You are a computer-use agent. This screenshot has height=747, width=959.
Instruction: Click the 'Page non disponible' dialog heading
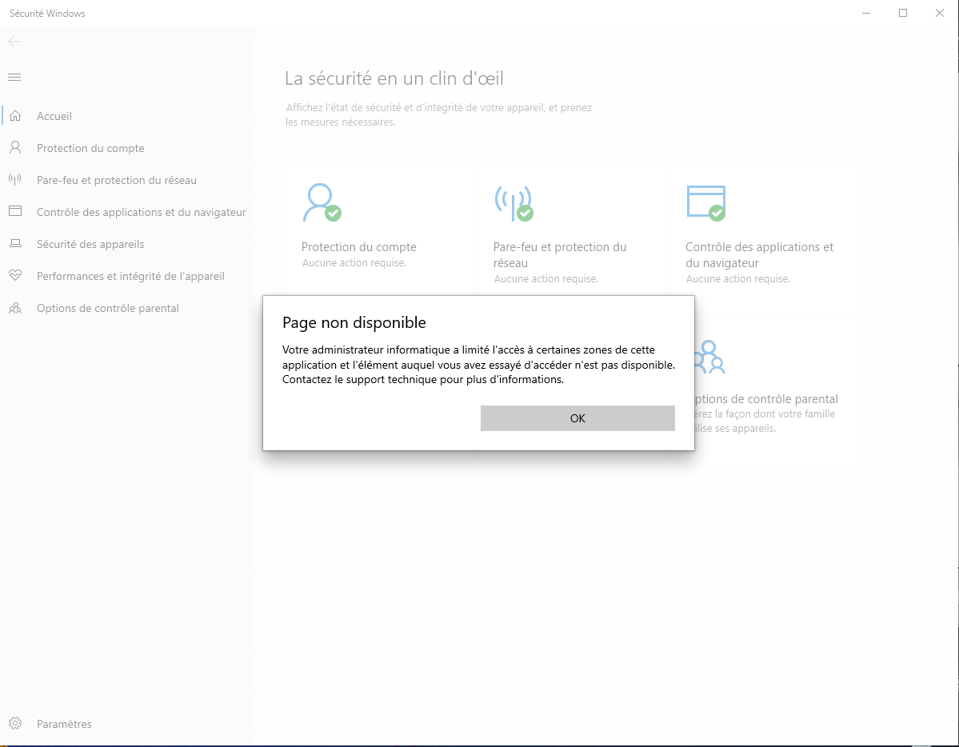point(354,322)
